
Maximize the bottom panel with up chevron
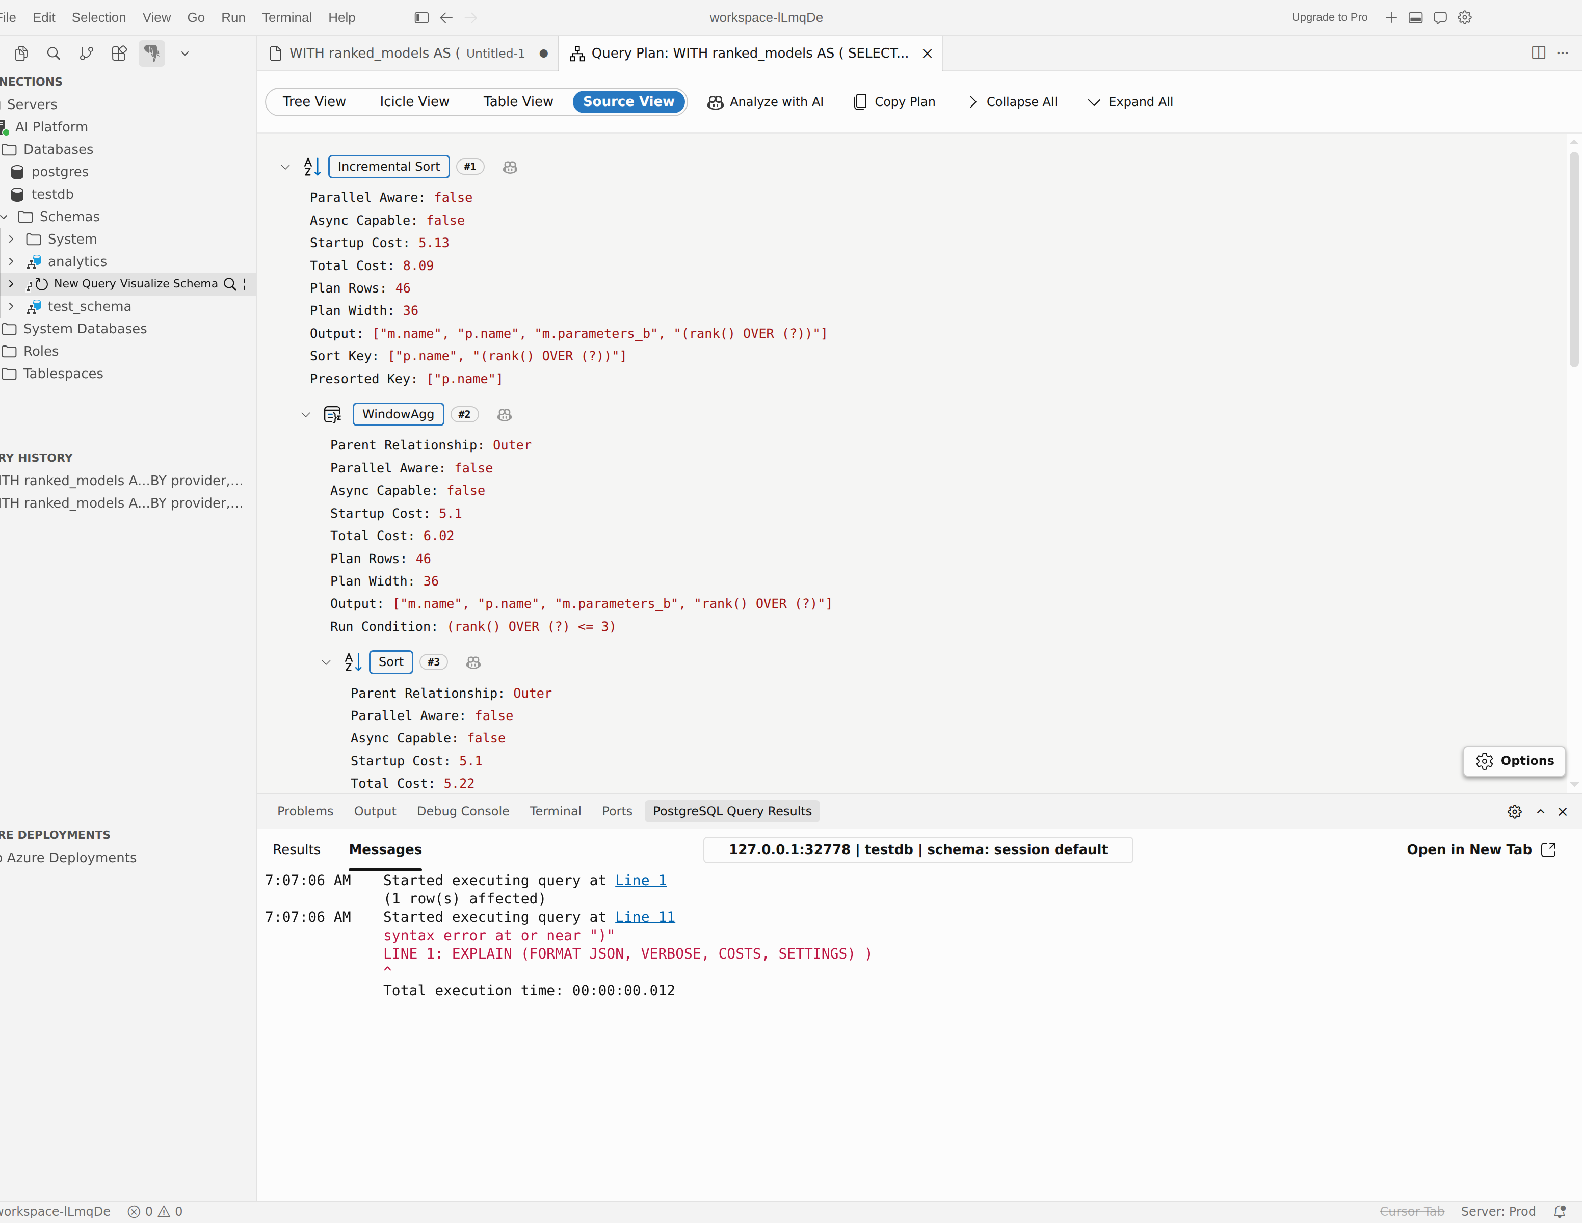1541,812
